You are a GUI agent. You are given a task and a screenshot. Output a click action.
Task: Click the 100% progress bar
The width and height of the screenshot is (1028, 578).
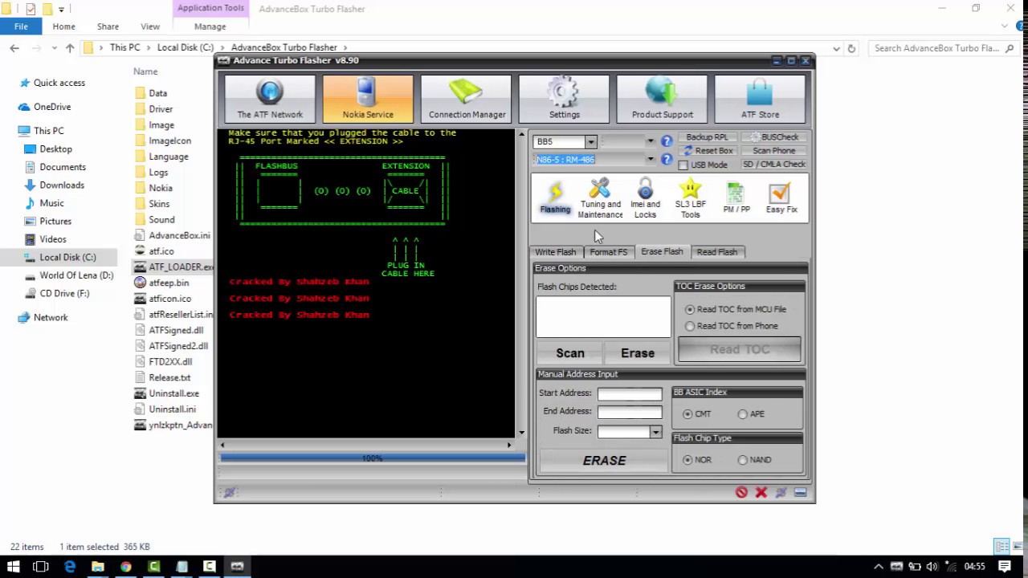tap(373, 458)
